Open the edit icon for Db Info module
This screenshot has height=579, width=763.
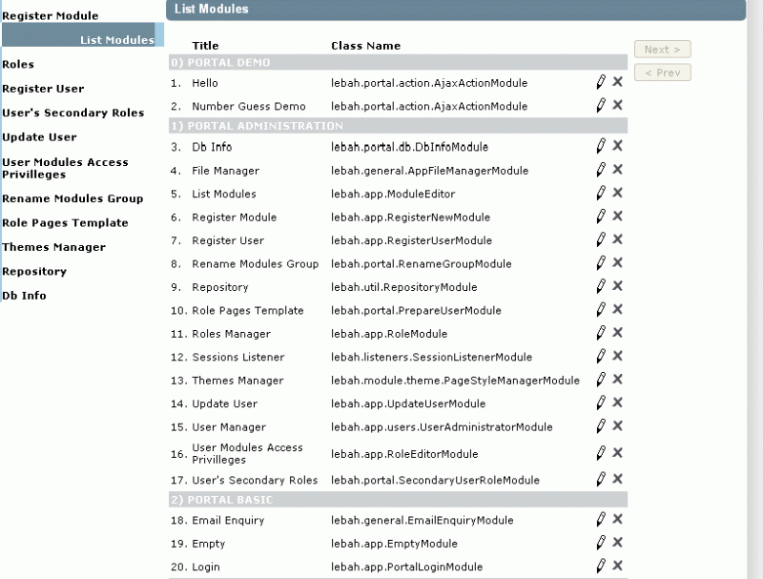[x=600, y=147]
